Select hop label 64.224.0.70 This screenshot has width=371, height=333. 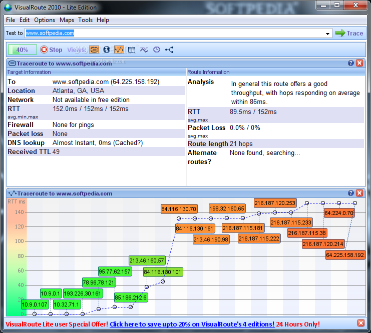point(339,213)
